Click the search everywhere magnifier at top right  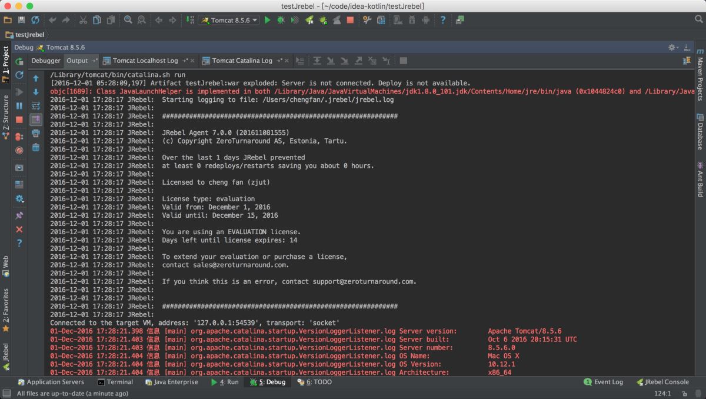698,19
